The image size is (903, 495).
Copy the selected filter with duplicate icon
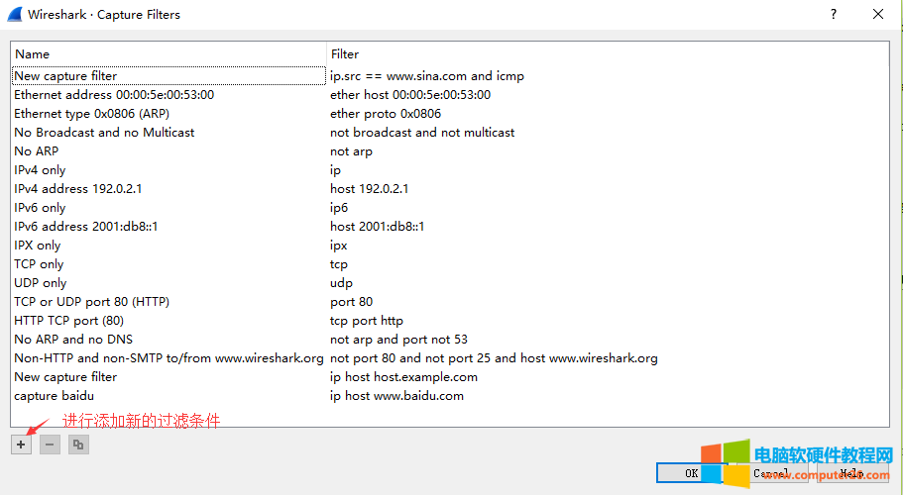pyautogui.click(x=78, y=445)
